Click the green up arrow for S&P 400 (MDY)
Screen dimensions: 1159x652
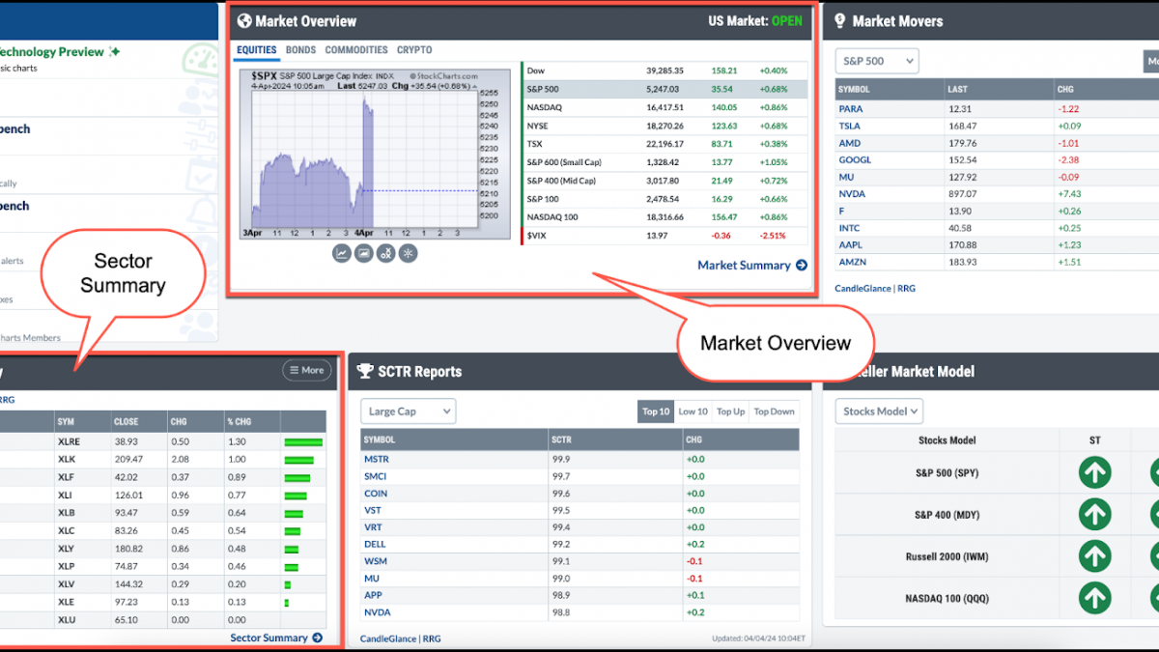[1094, 515]
